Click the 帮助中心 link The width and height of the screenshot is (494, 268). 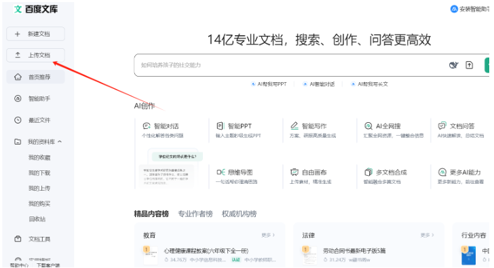19,265
